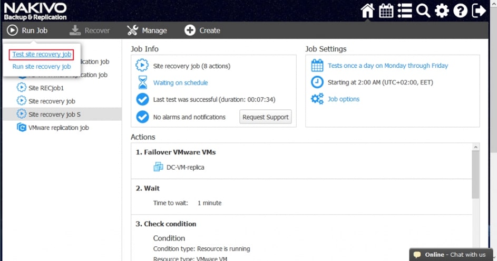This screenshot has height=261, width=497.
Task: Open the Run Job dropdown menu
Action: [27, 30]
